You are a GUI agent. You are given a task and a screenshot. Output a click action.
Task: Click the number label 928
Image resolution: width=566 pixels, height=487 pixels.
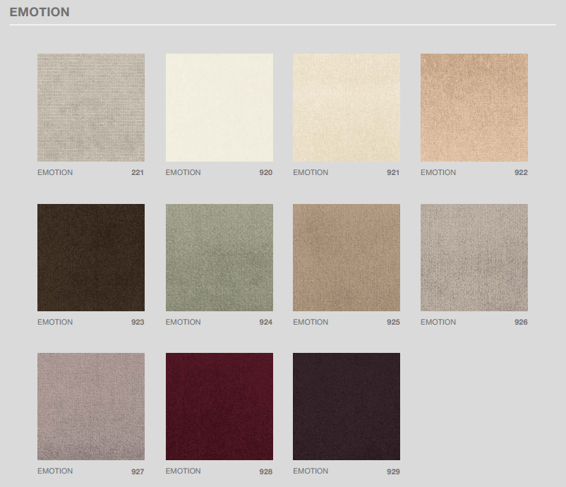(265, 471)
